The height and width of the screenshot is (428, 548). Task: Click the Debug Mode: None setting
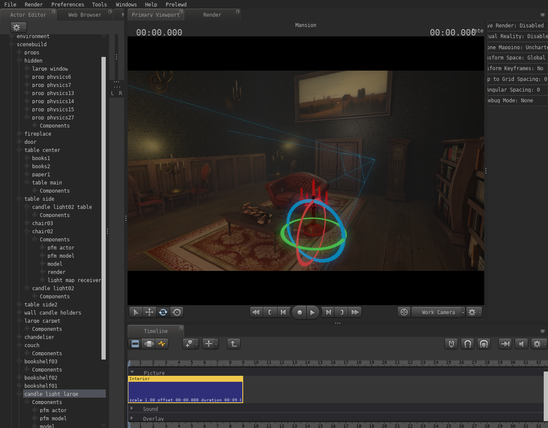518,101
